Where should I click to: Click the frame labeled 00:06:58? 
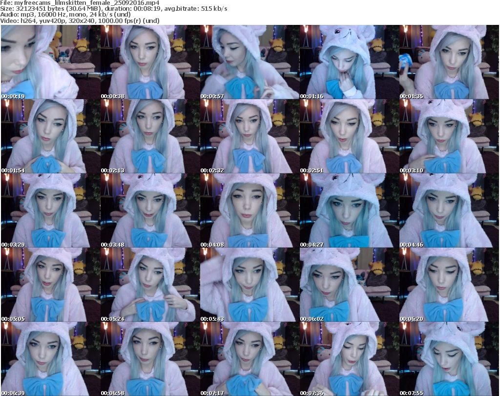(150, 359)
